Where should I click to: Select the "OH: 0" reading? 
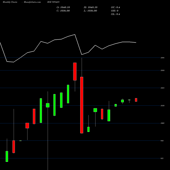(115, 11)
